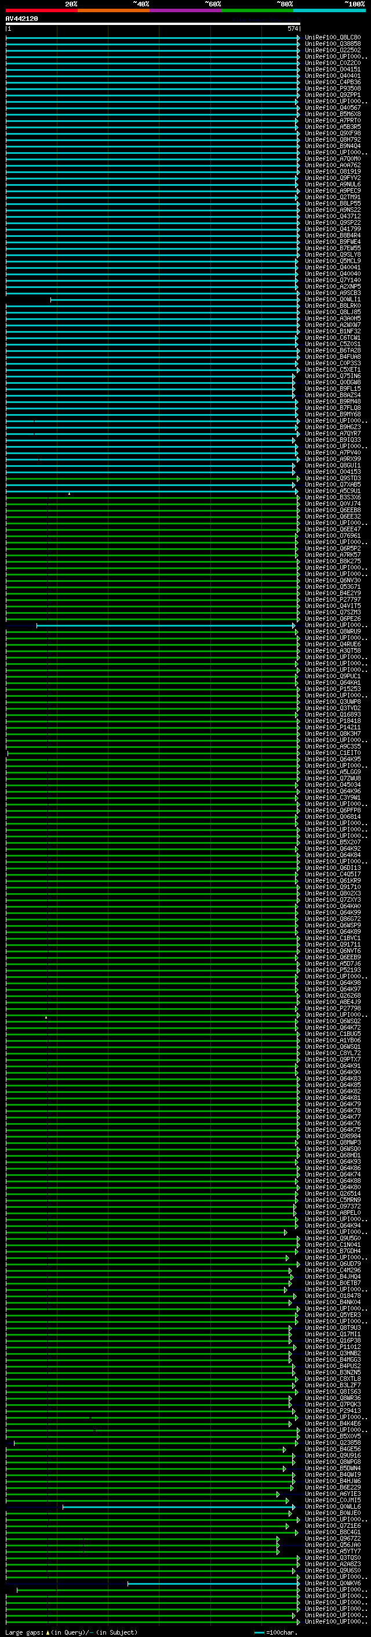371x1637 pixels.
Task: Open hit UniRef100_O22502
Action: click(x=333, y=50)
